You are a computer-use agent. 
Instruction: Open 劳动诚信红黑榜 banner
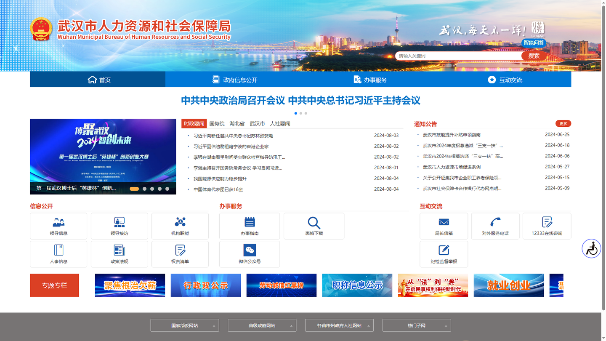(x=282, y=285)
